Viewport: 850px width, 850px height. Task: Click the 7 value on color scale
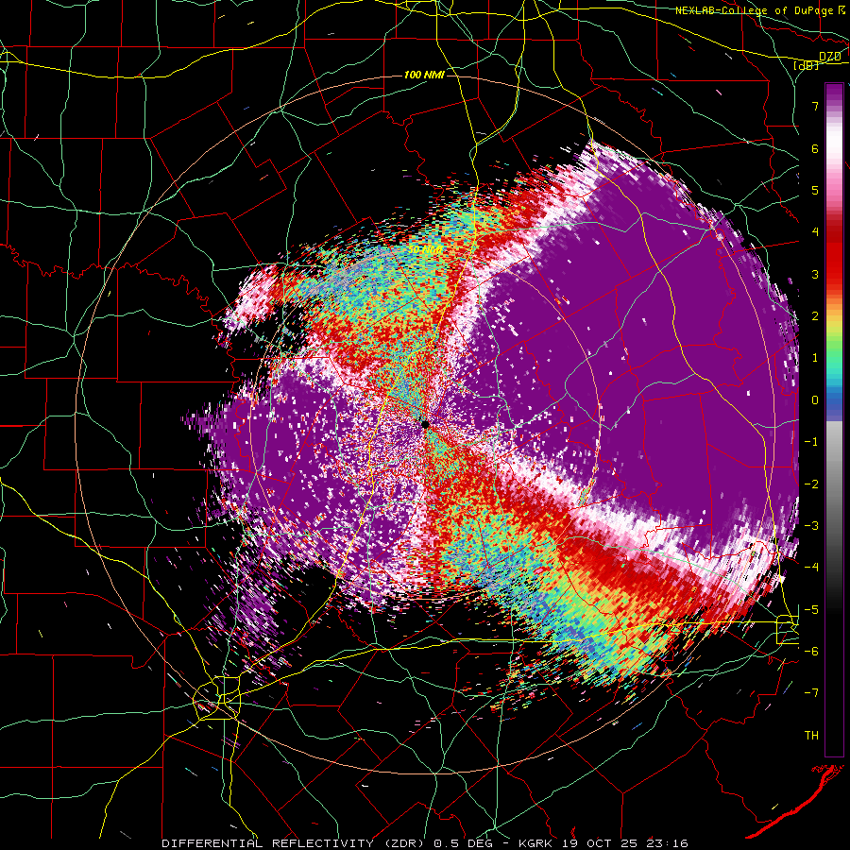click(x=815, y=106)
